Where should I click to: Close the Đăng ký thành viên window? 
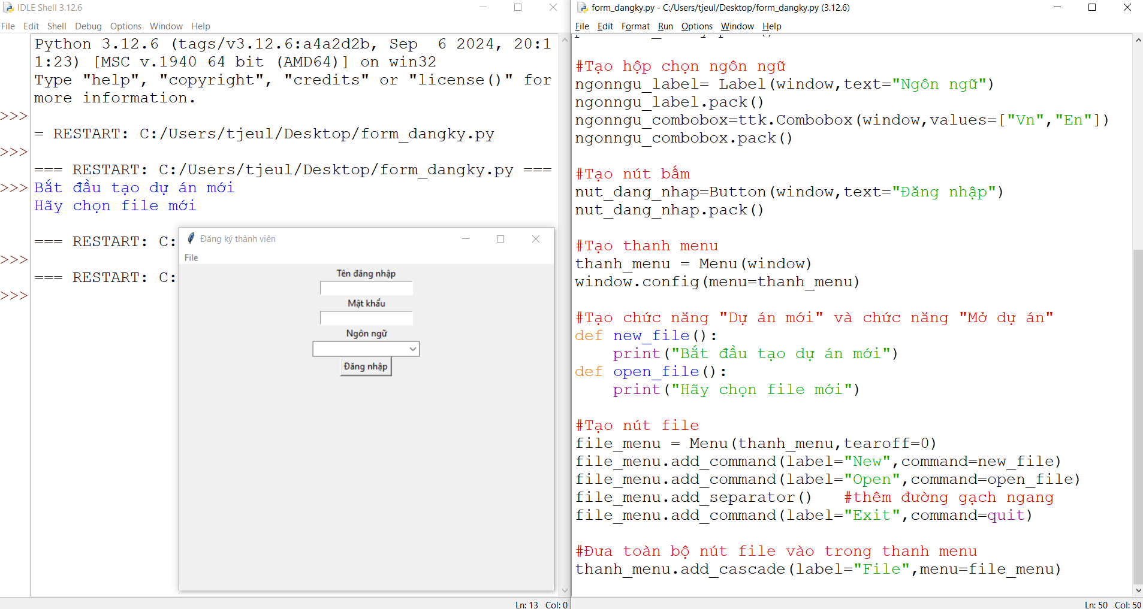pyautogui.click(x=536, y=239)
